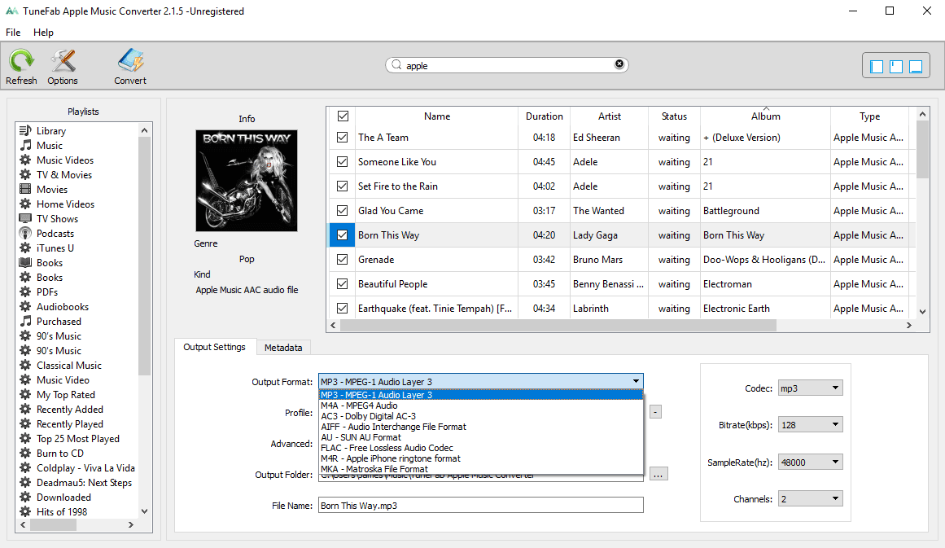Screen dimensions: 945x548
Task: Click the playlists horizontal scrollbar thumb
Action: coord(53,525)
